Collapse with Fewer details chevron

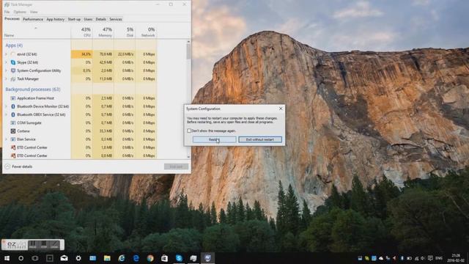(x=7, y=166)
